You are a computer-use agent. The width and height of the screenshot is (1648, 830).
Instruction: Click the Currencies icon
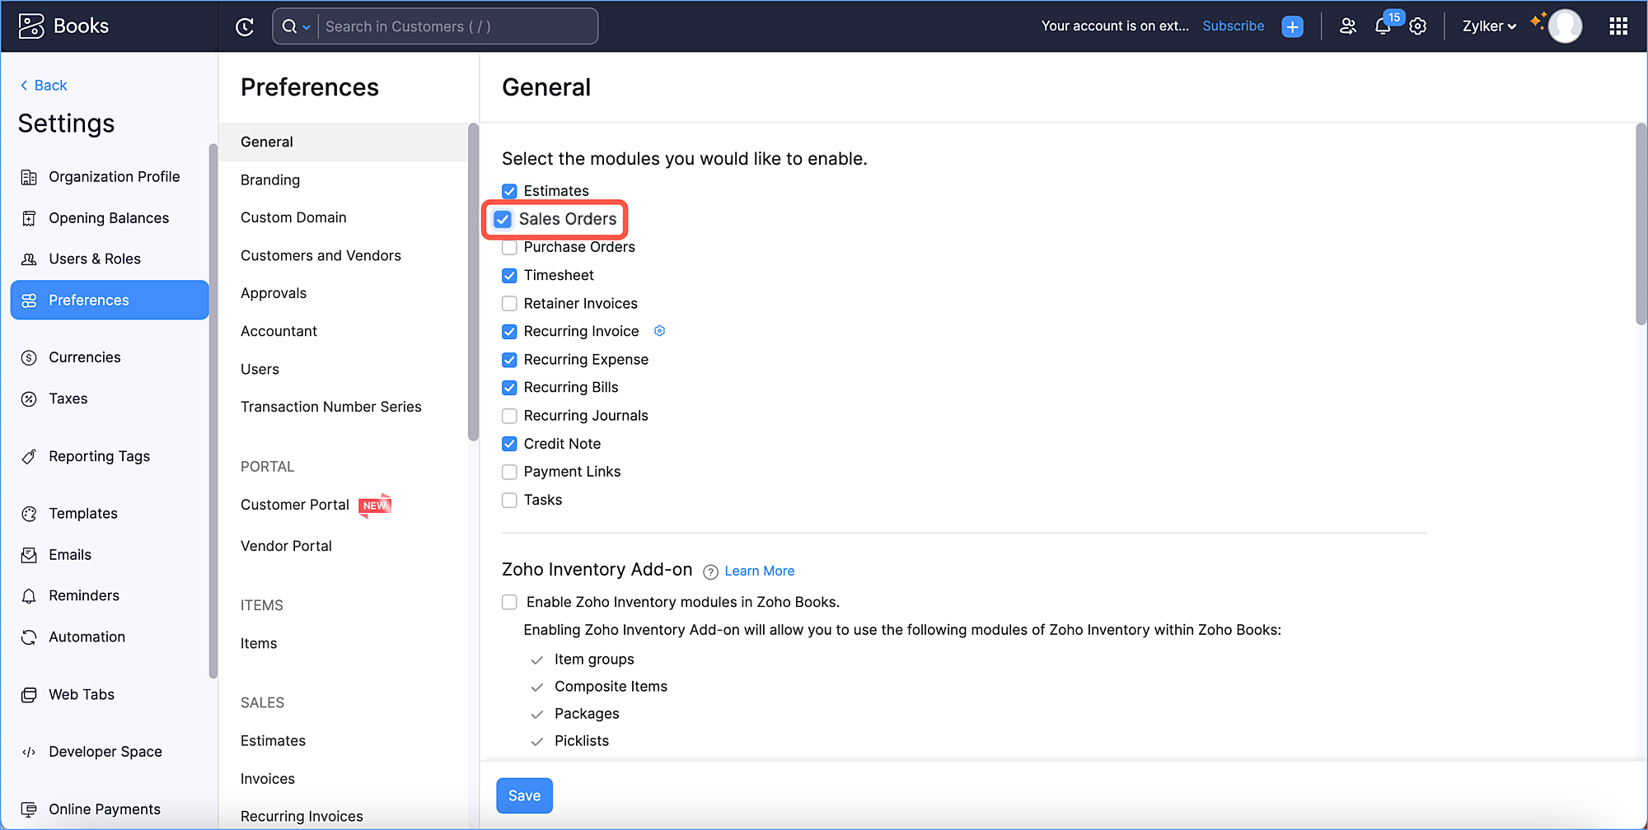click(x=29, y=357)
